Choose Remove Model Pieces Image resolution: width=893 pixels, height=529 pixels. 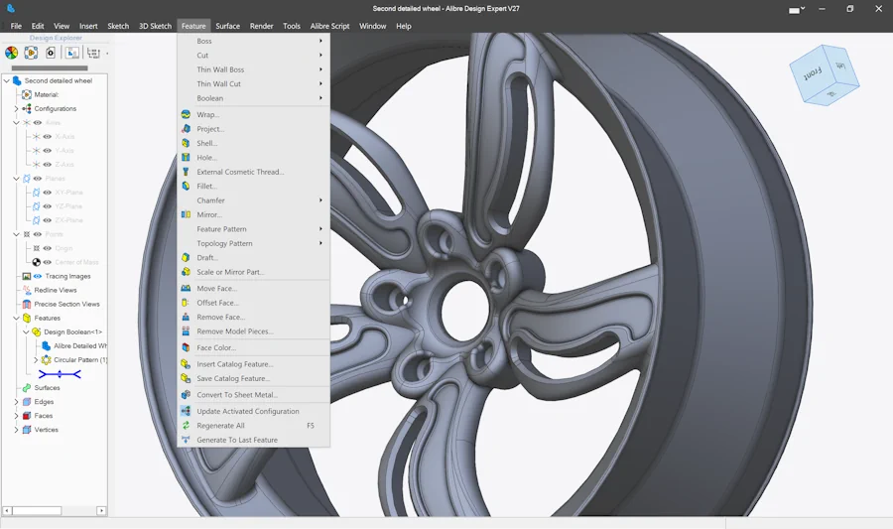pyautogui.click(x=253, y=331)
